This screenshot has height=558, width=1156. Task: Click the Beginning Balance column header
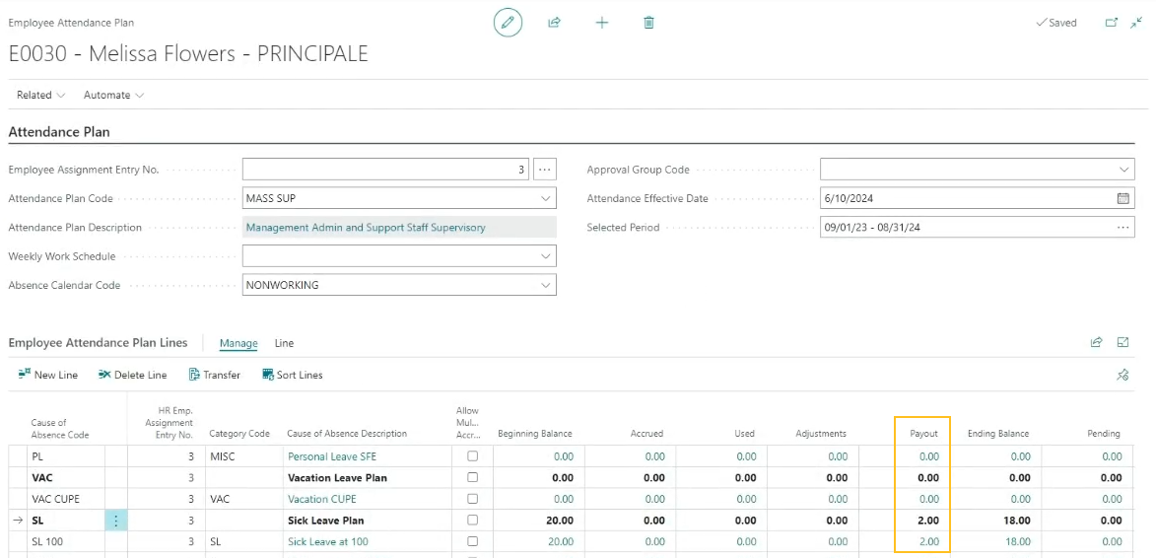click(x=535, y=434)
